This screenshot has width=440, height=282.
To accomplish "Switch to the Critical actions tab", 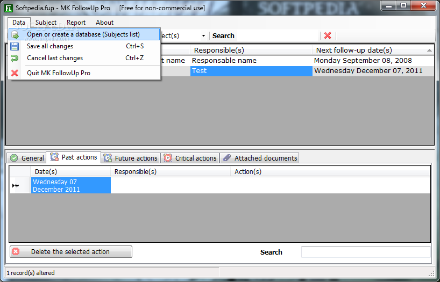I will 190,158.
